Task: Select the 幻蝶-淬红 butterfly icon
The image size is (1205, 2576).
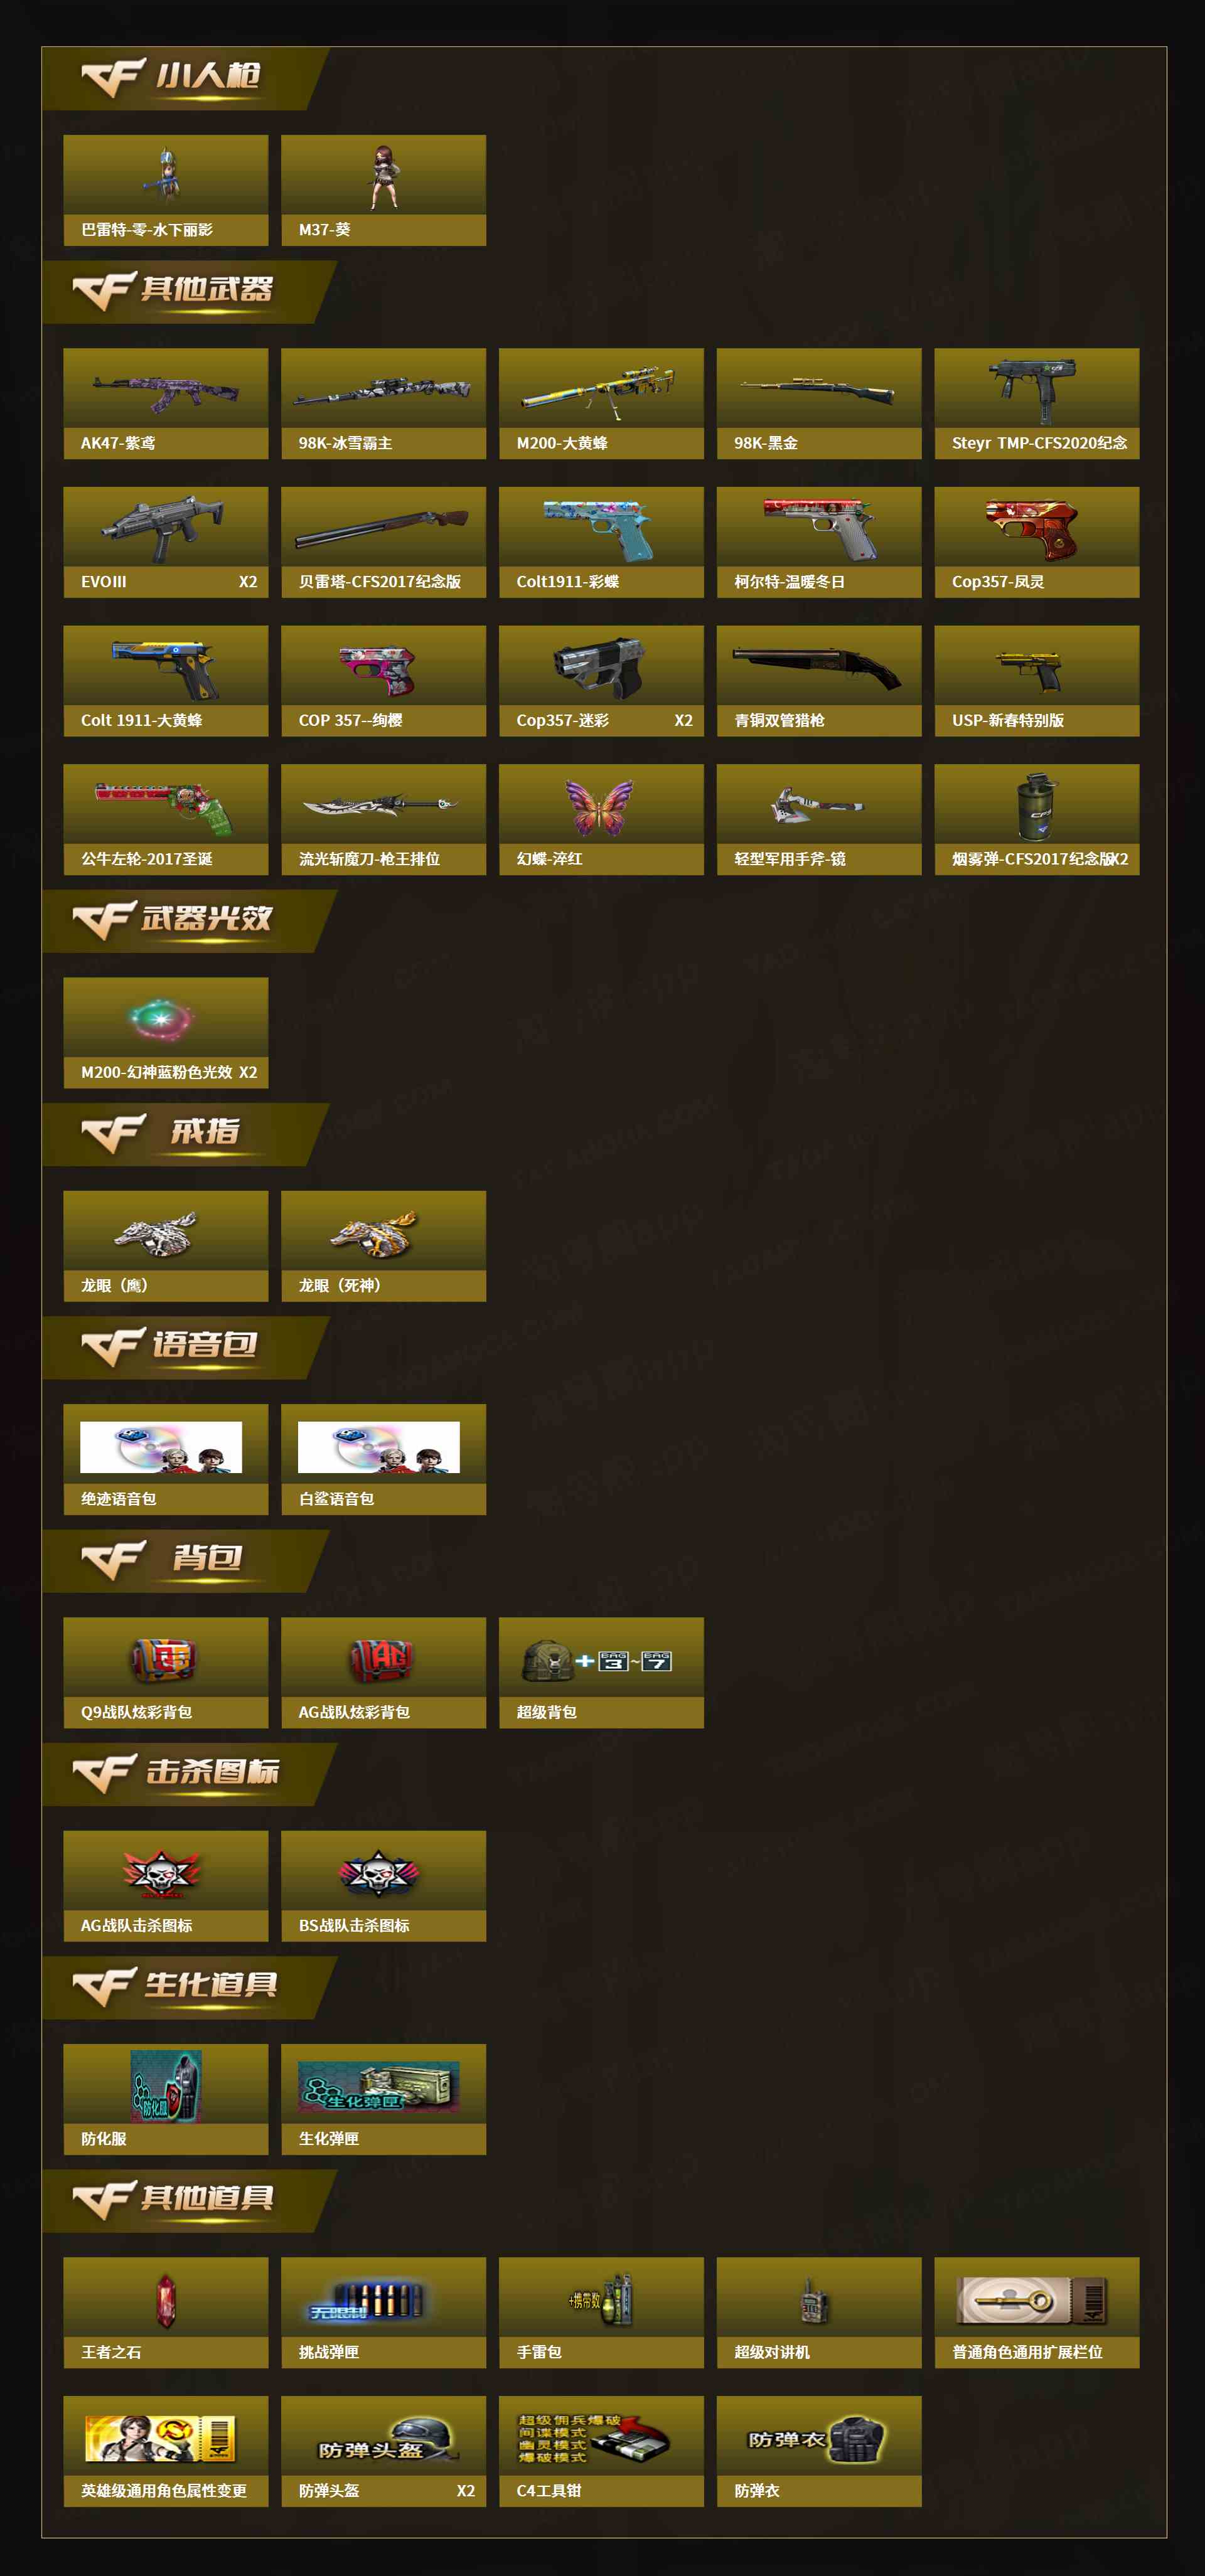Action: [599, 807]
